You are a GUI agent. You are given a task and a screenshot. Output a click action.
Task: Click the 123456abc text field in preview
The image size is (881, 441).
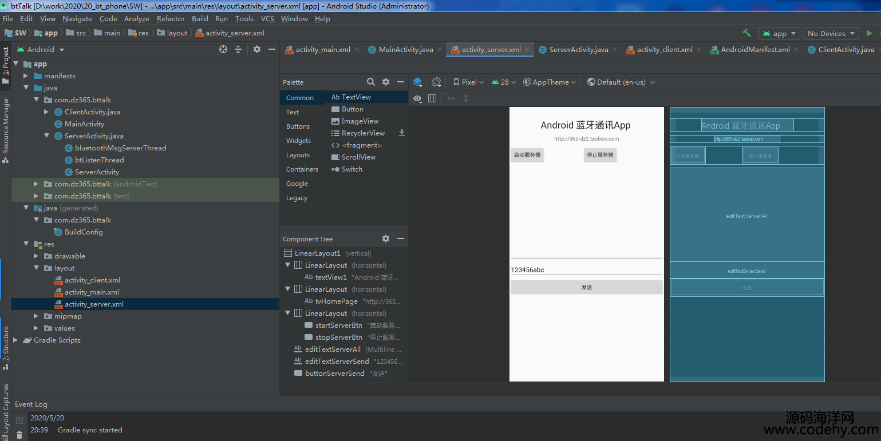pos(586,269)
